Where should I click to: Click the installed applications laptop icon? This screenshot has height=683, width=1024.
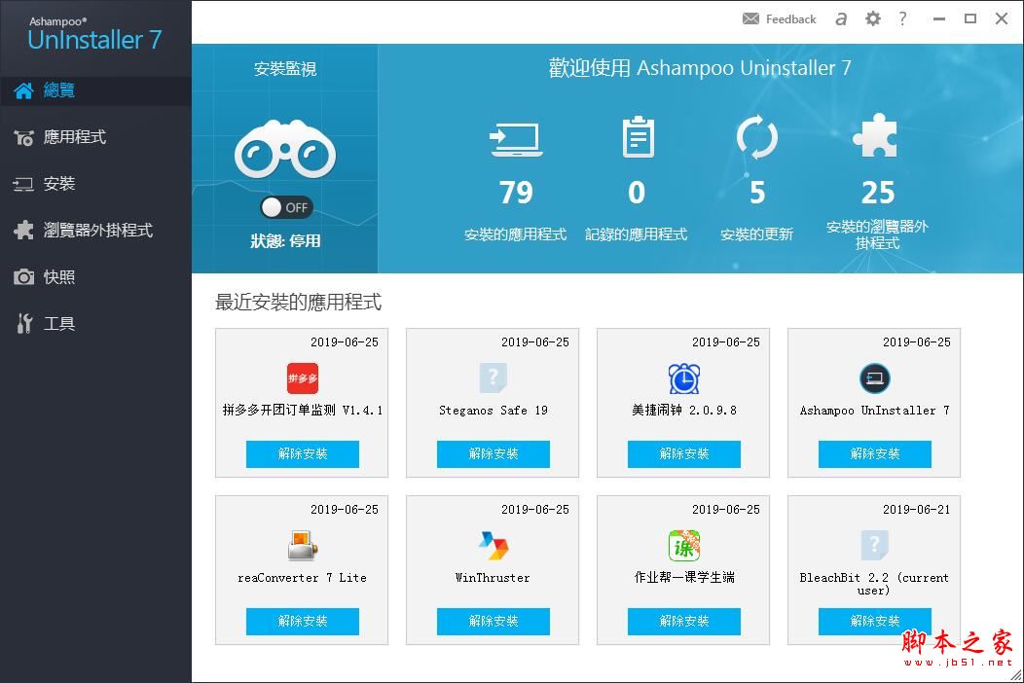516,140
